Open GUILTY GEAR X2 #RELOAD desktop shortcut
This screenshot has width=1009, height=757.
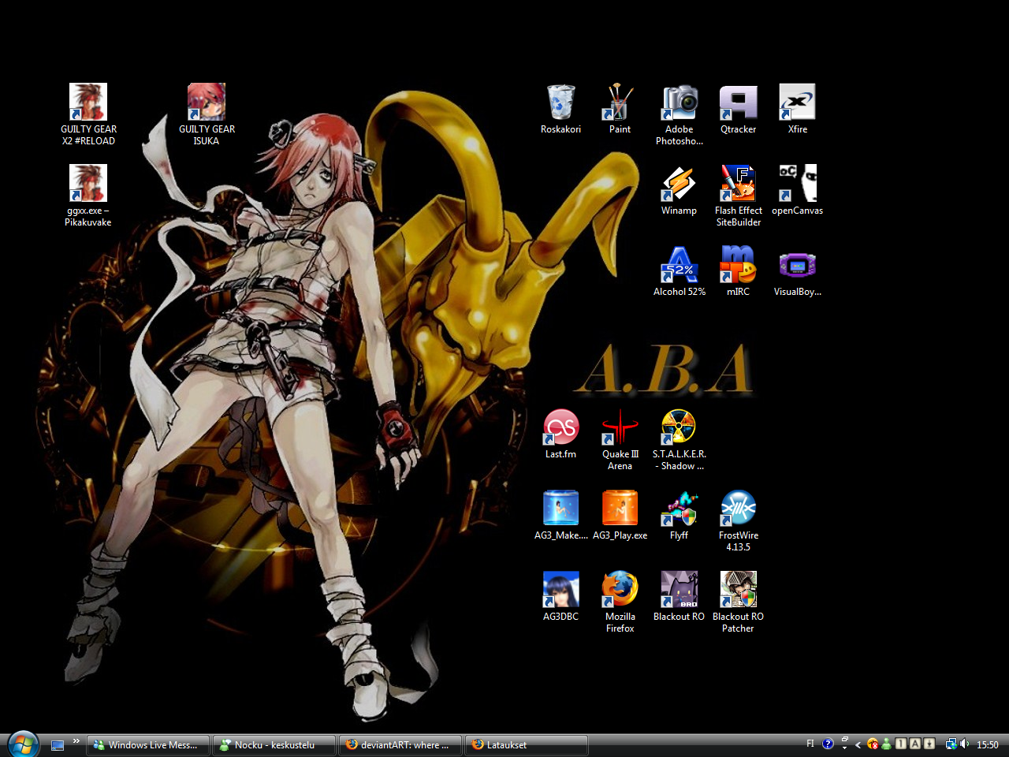(x=88, y=114)
